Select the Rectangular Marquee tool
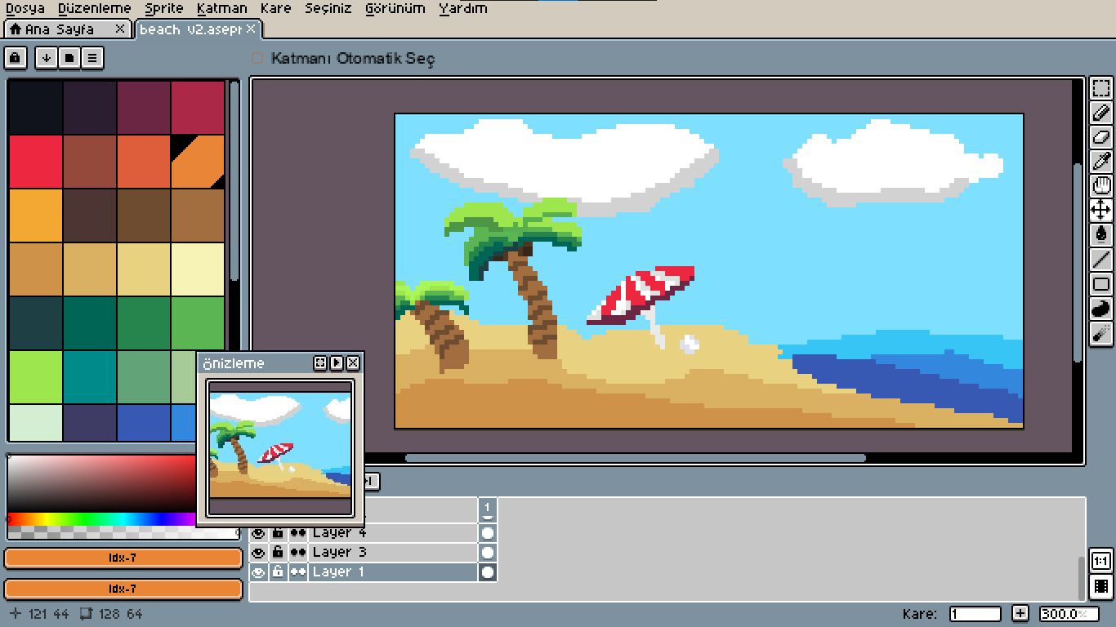 1100,88
